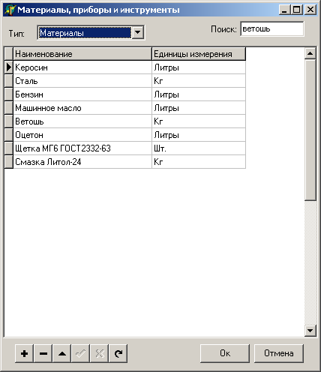The height and width of the screenshot is (372, 321).
Task: Select the Сталь cell
Action: pos(82,81)
